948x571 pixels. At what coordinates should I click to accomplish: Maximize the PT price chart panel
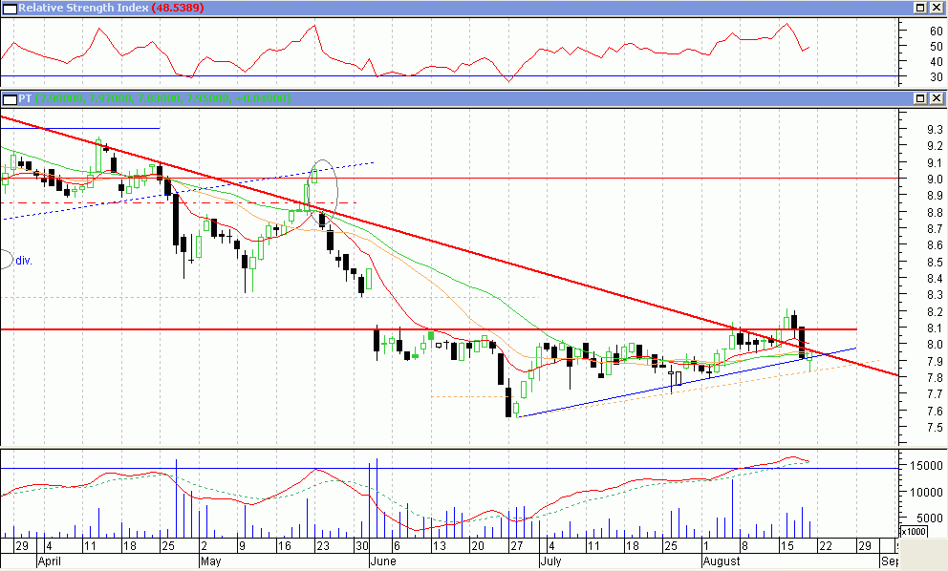coord(920,98)
